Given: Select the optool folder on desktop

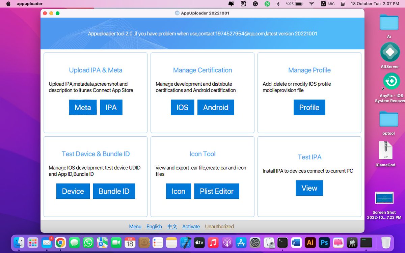Looking at the screenshot, I should point(389,119).
